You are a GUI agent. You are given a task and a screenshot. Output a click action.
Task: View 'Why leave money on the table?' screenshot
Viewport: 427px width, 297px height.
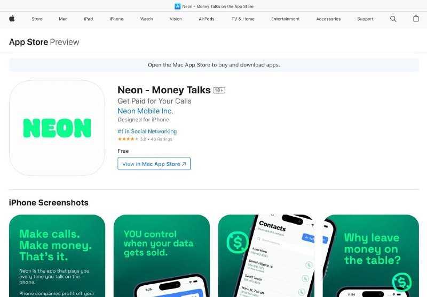[x=371, y=255]
